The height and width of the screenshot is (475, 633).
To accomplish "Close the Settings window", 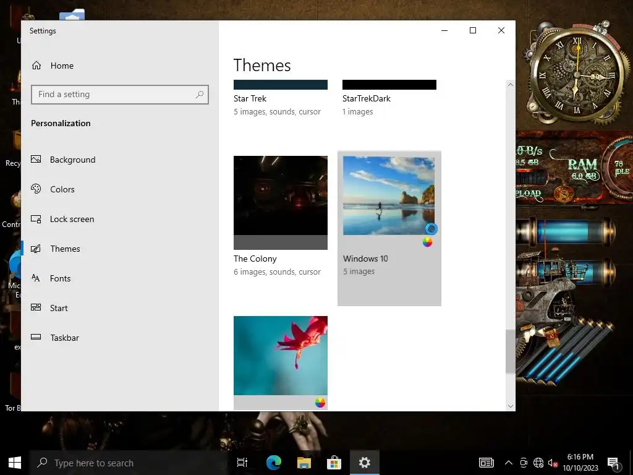I will tap(501, 30).
